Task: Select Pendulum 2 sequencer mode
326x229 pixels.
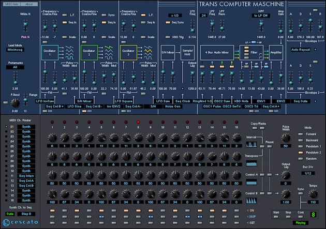Action: [301, 152]
